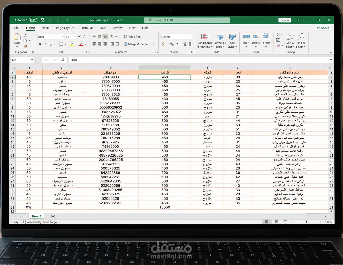Switch to the Review tab
This screenshot has height=265, width=343.
[118, 28]
